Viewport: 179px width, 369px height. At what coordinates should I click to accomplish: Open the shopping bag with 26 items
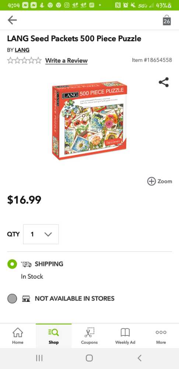point(166,20)
